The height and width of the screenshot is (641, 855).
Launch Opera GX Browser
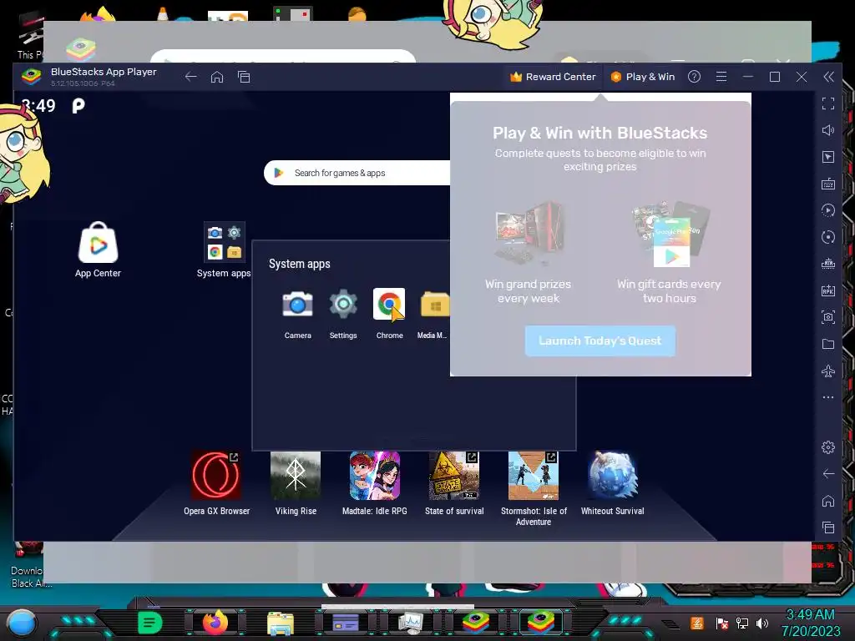[x=216, y=475]
